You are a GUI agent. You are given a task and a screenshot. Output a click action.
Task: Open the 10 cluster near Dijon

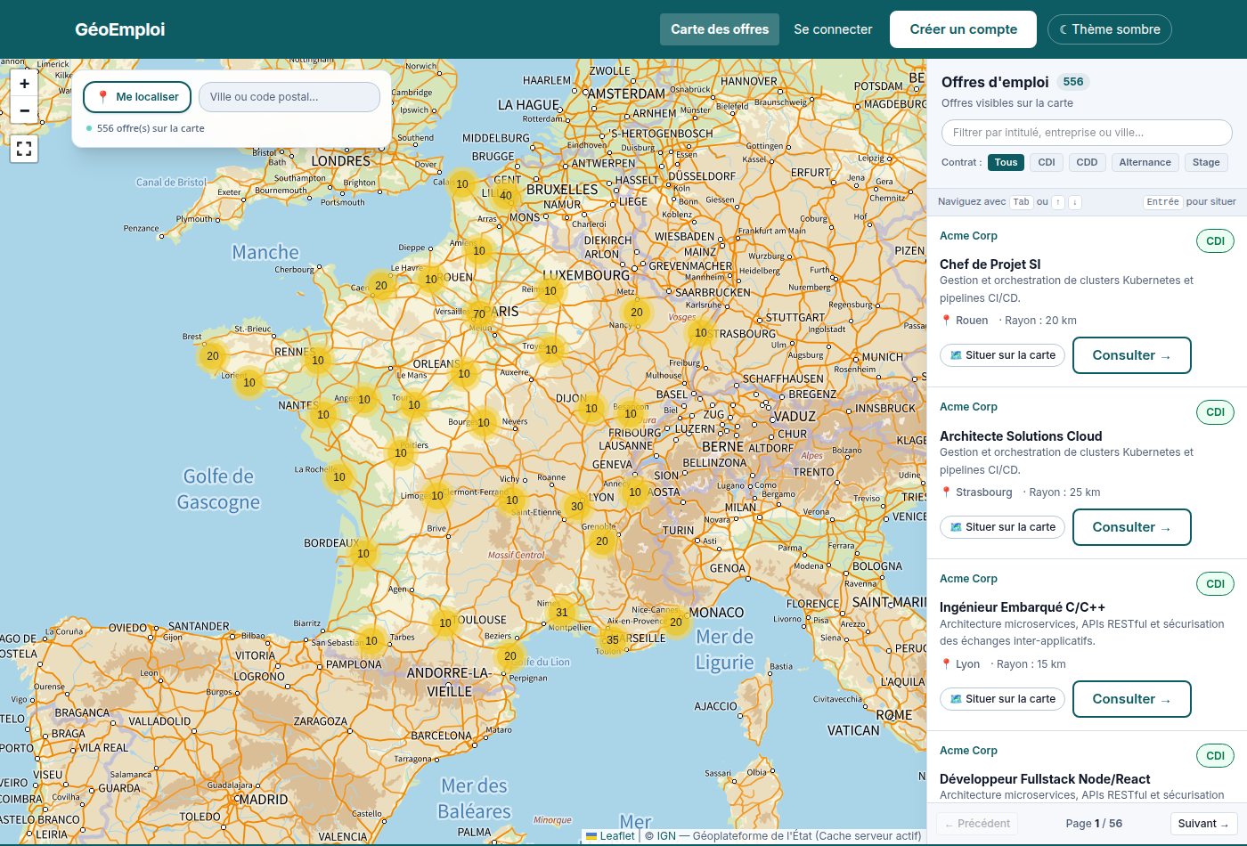coord(591,408)
